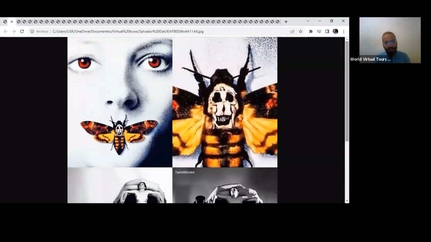431x242 pixels.
Task: Toggle the browser side panel
Action: coord(327,31)
